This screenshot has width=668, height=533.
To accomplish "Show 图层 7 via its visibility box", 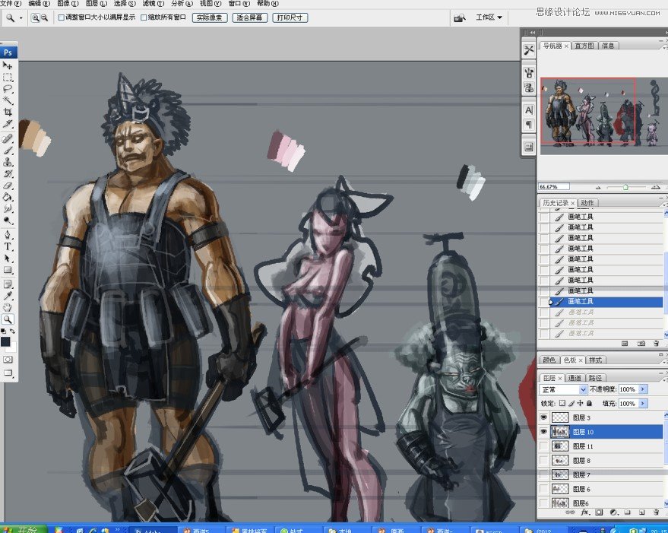I will [543, 474].
